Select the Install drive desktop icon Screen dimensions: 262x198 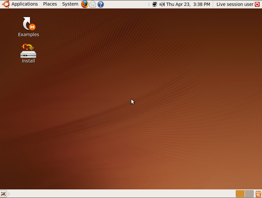(28, 53)
